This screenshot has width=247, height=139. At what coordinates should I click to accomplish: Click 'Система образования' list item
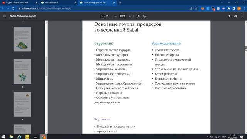pos(171,88)
